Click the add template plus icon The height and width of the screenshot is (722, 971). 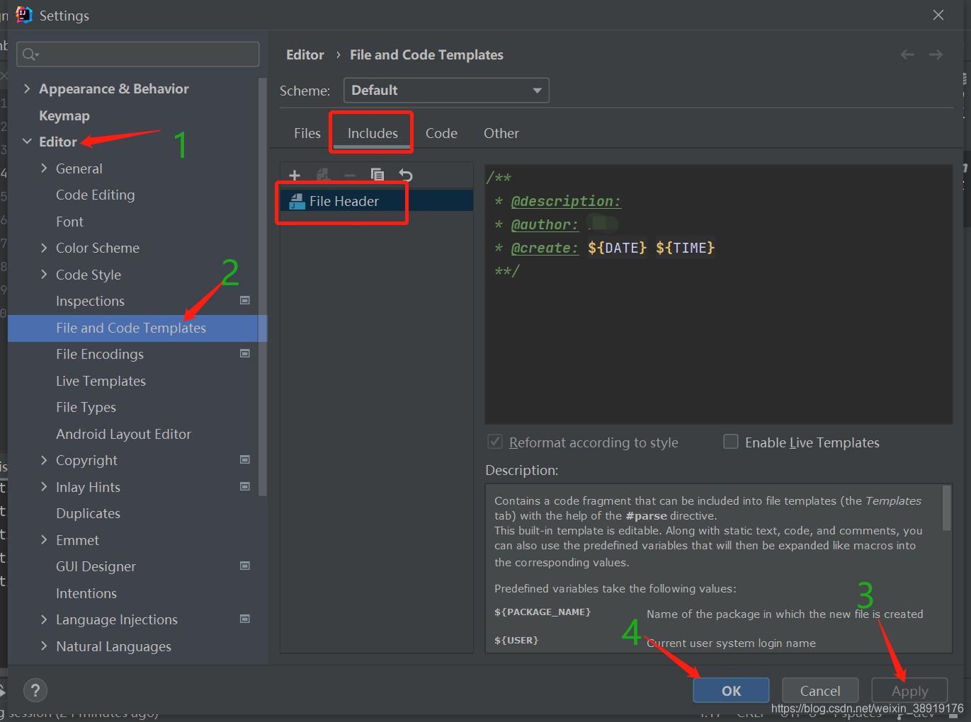pyautogui.click(x=295, y=175)
